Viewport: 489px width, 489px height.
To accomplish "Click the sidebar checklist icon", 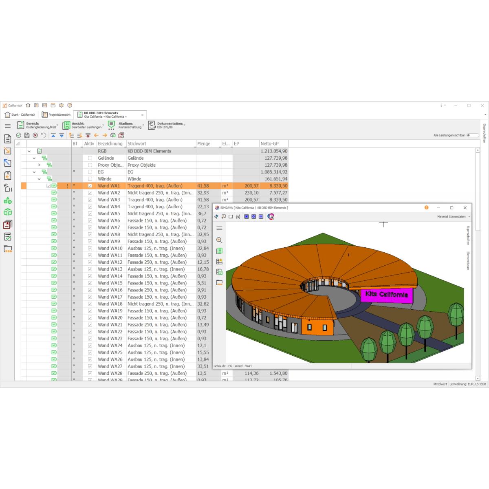I will [8, 237].
